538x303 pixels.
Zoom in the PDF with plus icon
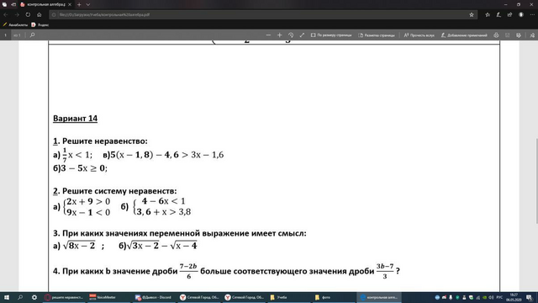(x=279, y=35)
